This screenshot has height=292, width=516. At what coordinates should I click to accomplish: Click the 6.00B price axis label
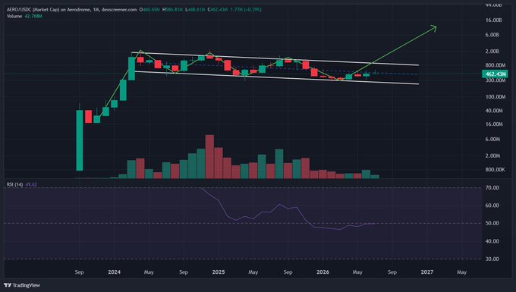[492, 35]
